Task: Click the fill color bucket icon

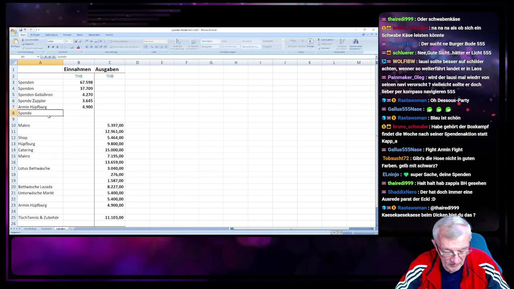Action: pos(71,47)
